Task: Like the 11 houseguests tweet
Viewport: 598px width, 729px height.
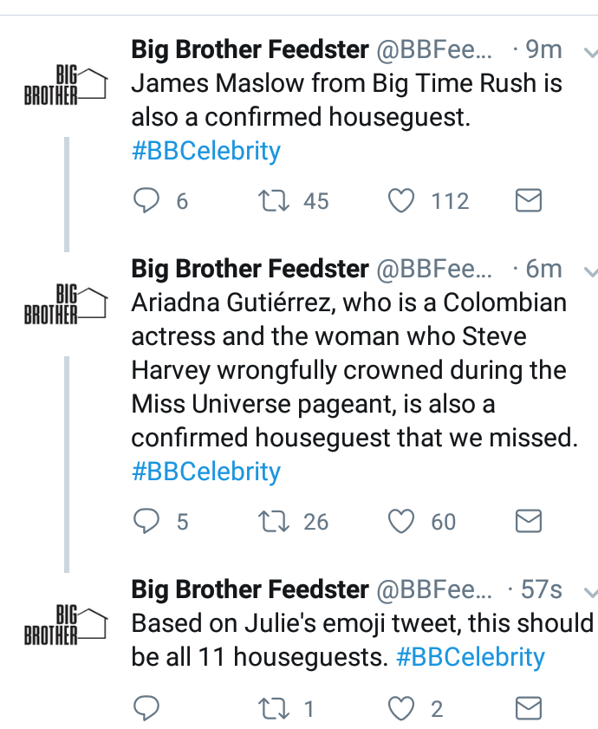Action: tap(401, 708)
